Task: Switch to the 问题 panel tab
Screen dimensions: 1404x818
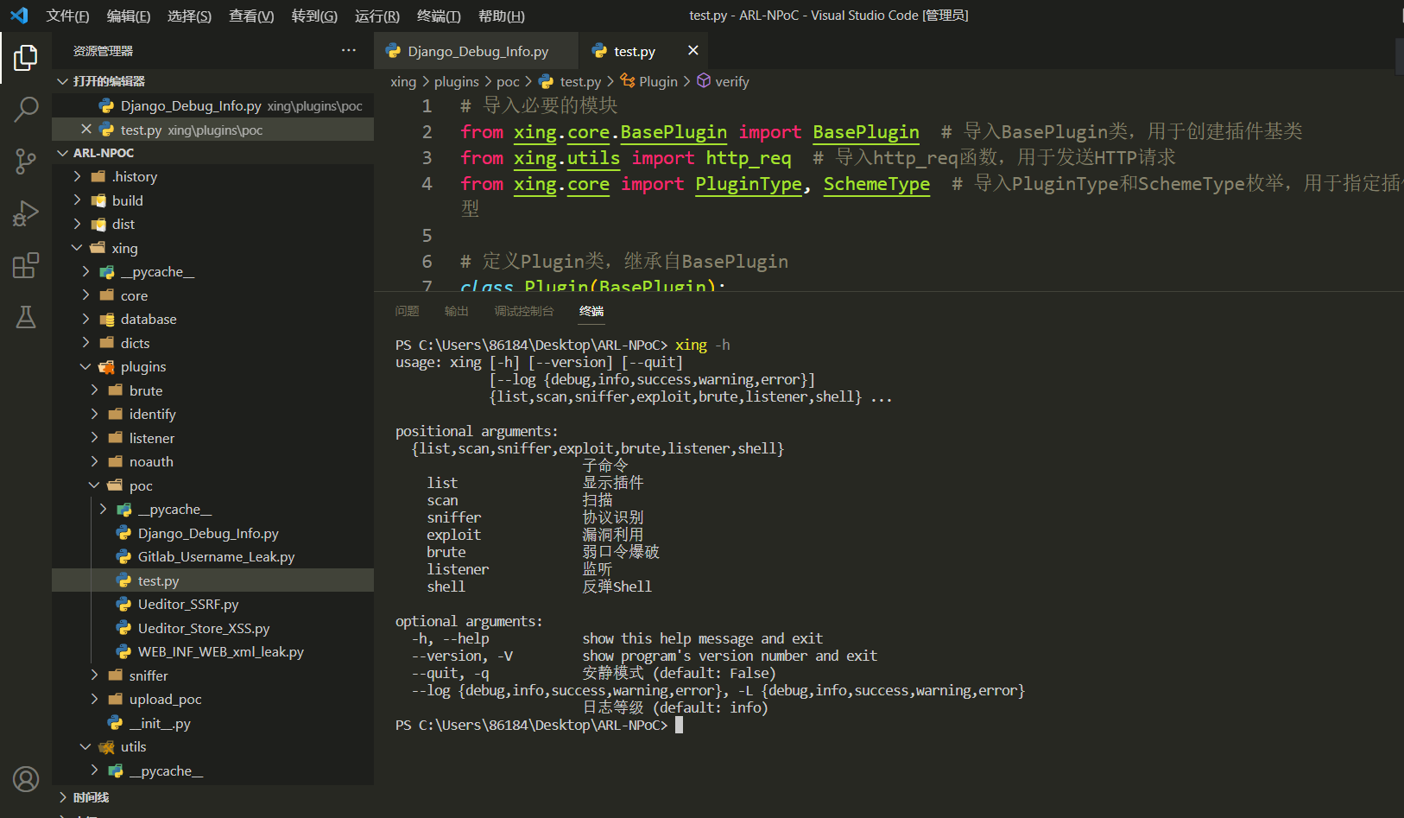Action: coord(407,311)
